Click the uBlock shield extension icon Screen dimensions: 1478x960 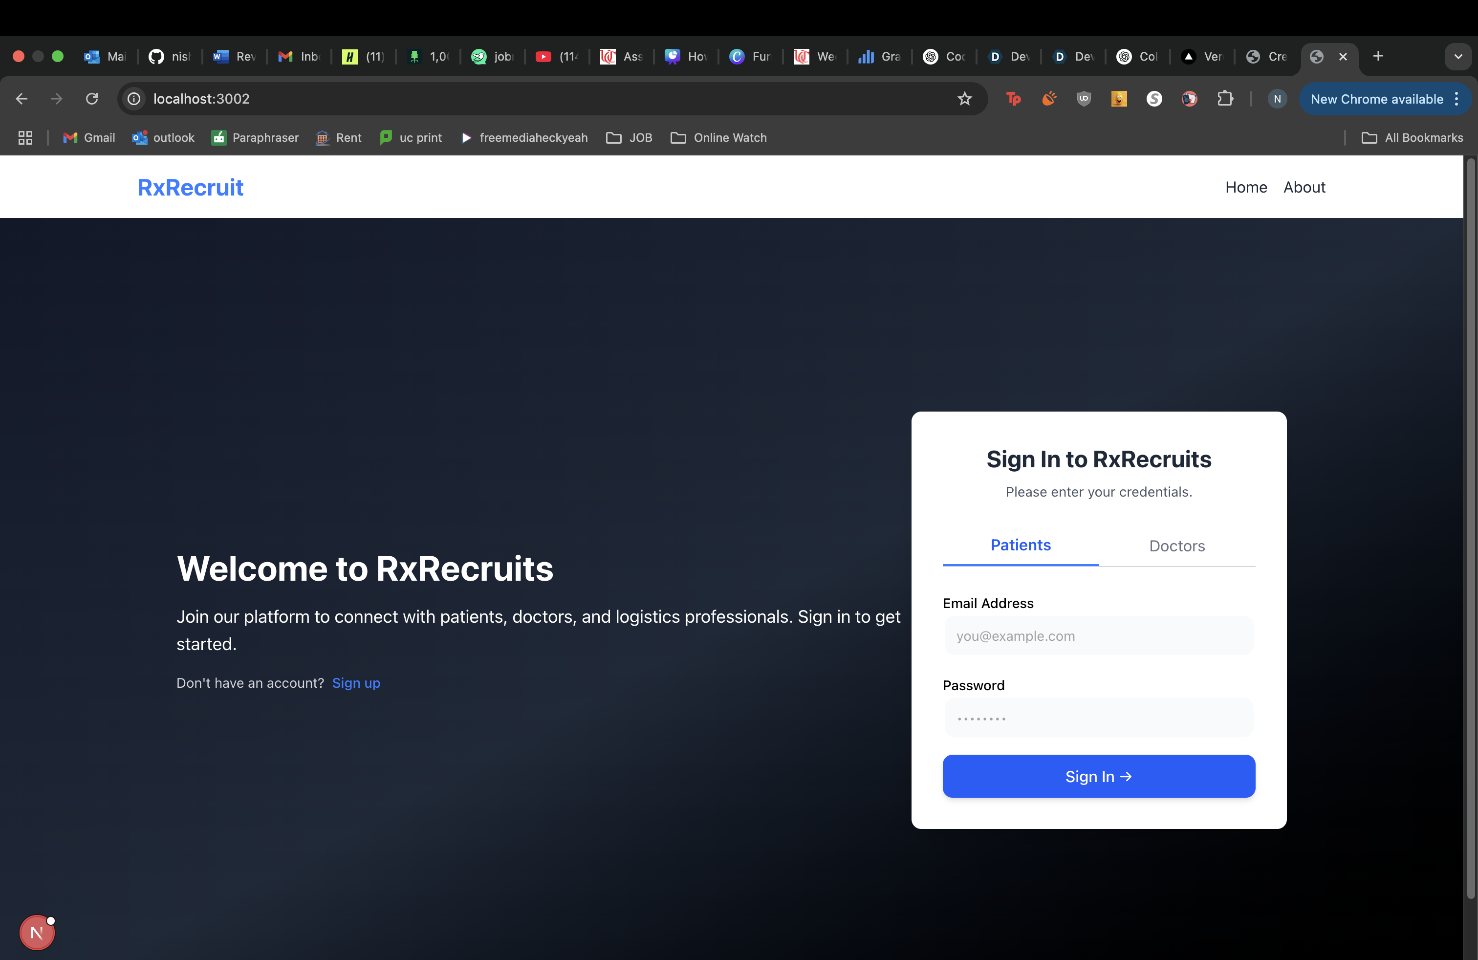click(1084, 99)
